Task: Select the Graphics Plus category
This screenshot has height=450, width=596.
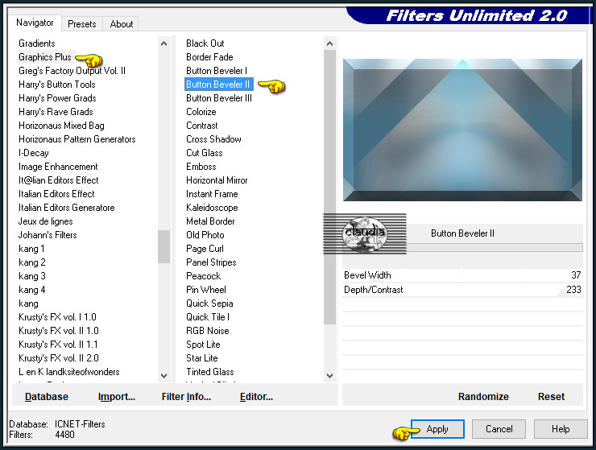Action: pos(45,57)
